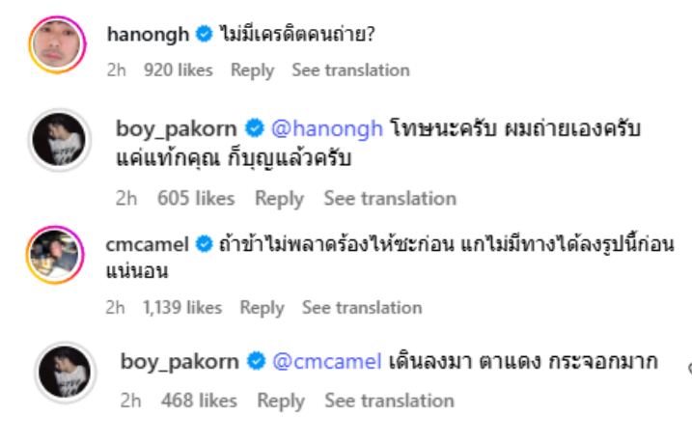The image size is (692, 444).
Task: See translation of hanongh's comment
Action: 350,70
